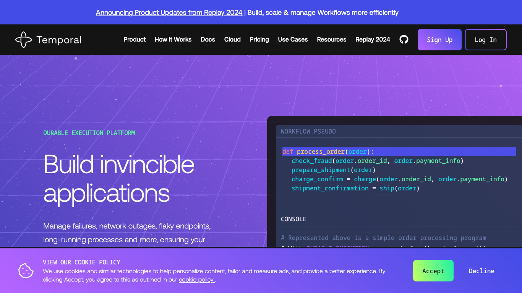Click the console comment about order processing
The image size is (522, 293).
point(384,238)
